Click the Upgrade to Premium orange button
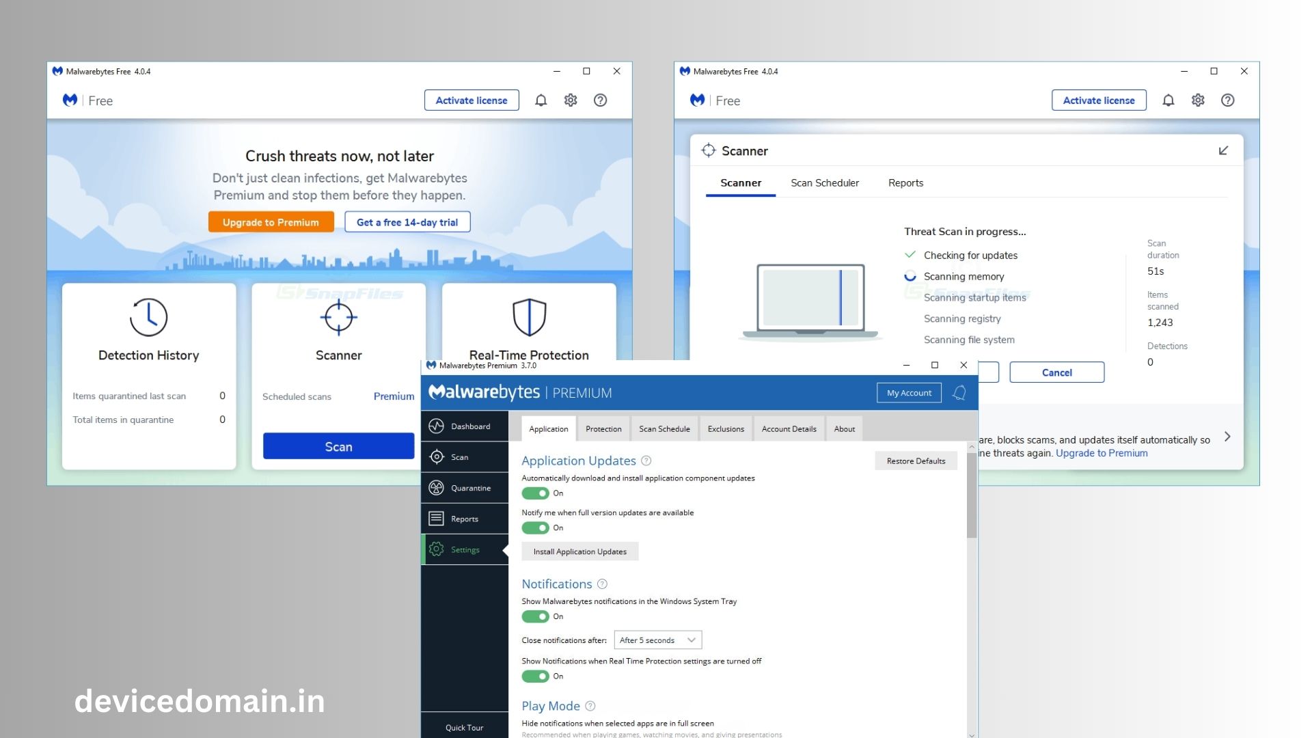Viewport: 1312px width, 738px height. pos(271,222)
